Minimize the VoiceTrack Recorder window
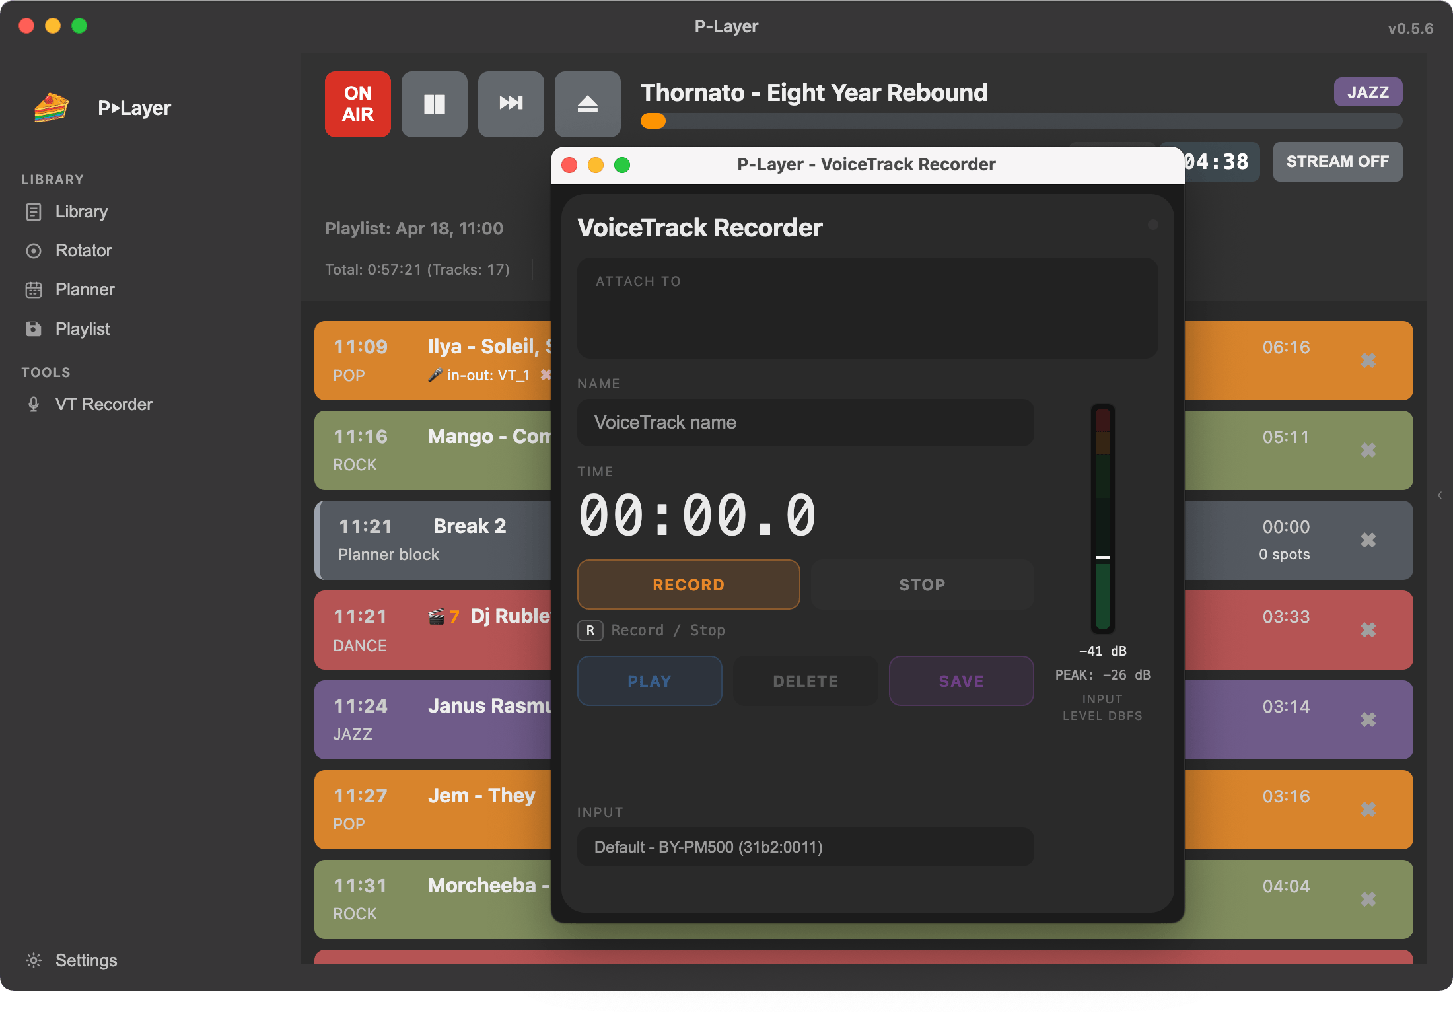 tap(596, 164)
